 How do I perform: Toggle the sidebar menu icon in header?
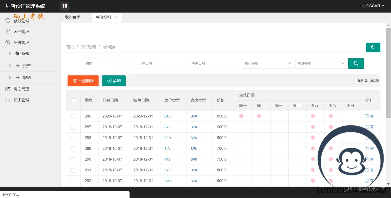(65, 6)
